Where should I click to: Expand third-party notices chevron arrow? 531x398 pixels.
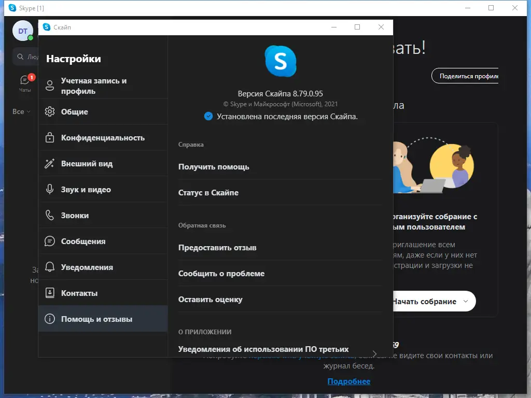pos(374,353)
